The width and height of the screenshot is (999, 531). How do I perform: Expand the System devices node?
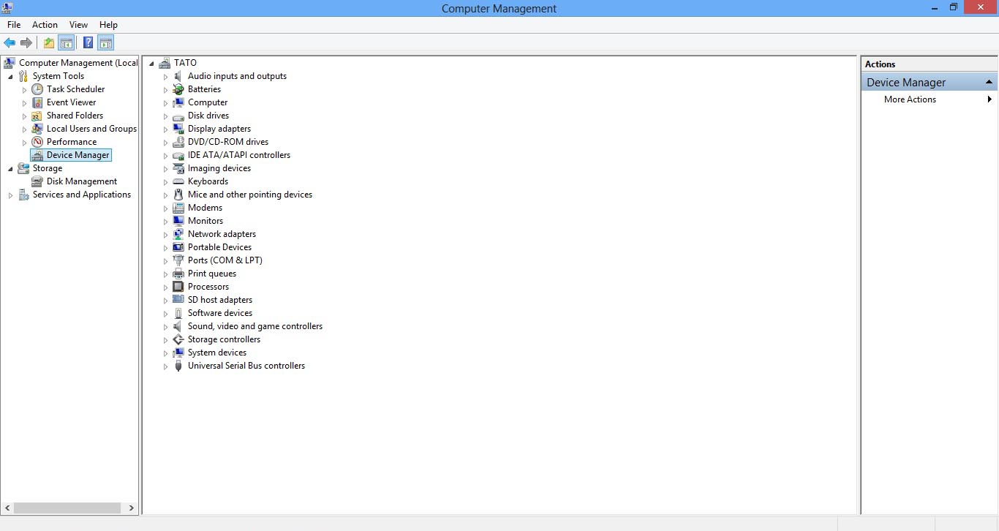(166, 353)
